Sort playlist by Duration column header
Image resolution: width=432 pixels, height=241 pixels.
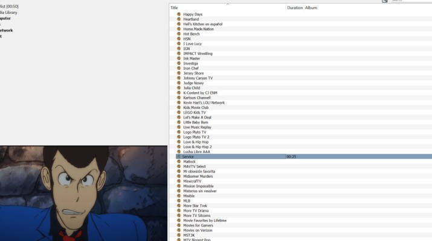coord(295,8)
